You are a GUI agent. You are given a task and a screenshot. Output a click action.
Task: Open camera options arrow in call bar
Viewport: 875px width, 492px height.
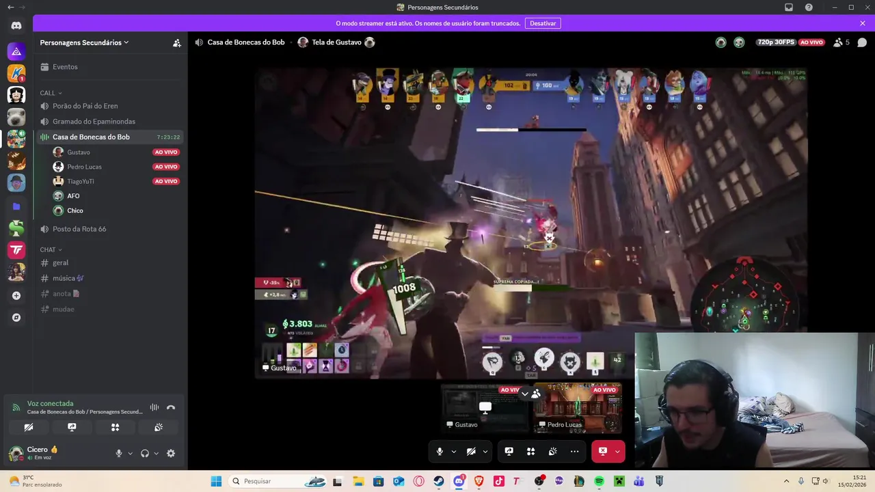pos(485,452)
